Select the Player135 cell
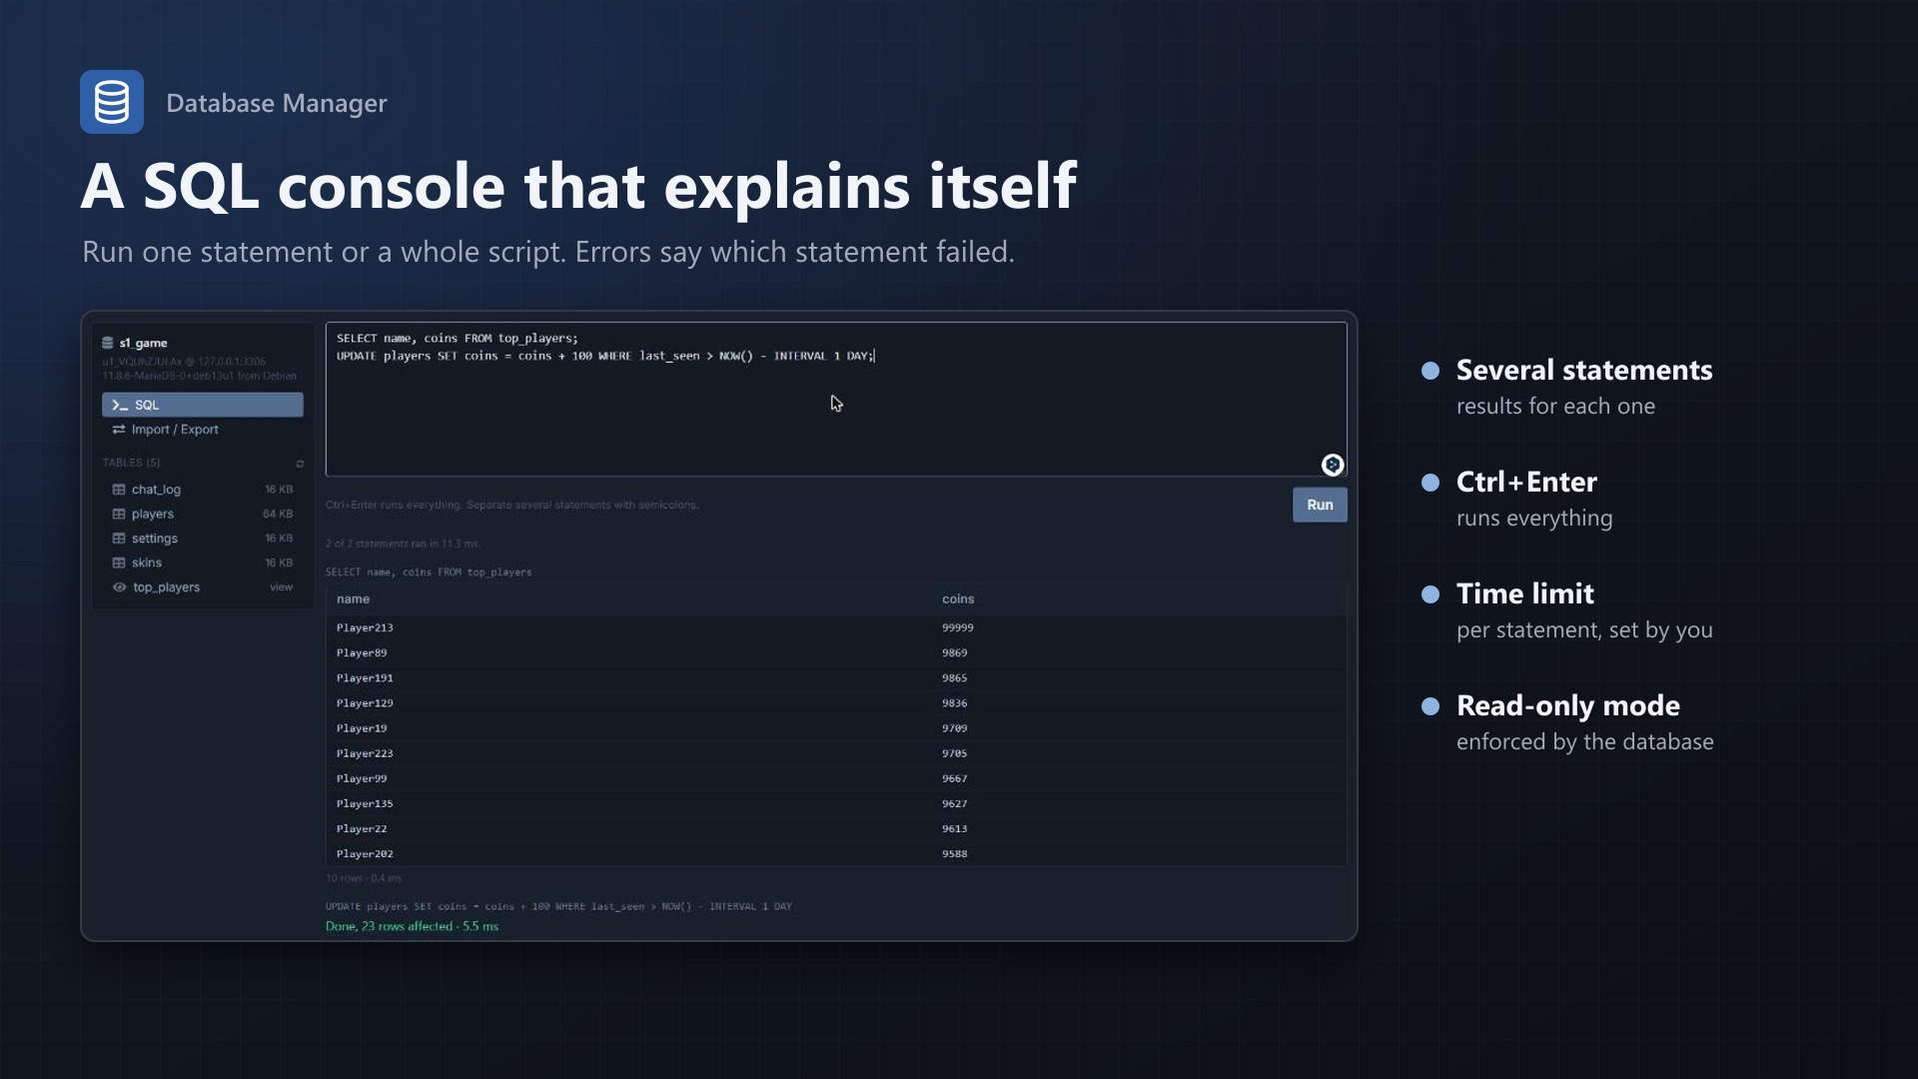The width and height of the screenshot is (1918, 1079). click(365, 803)
